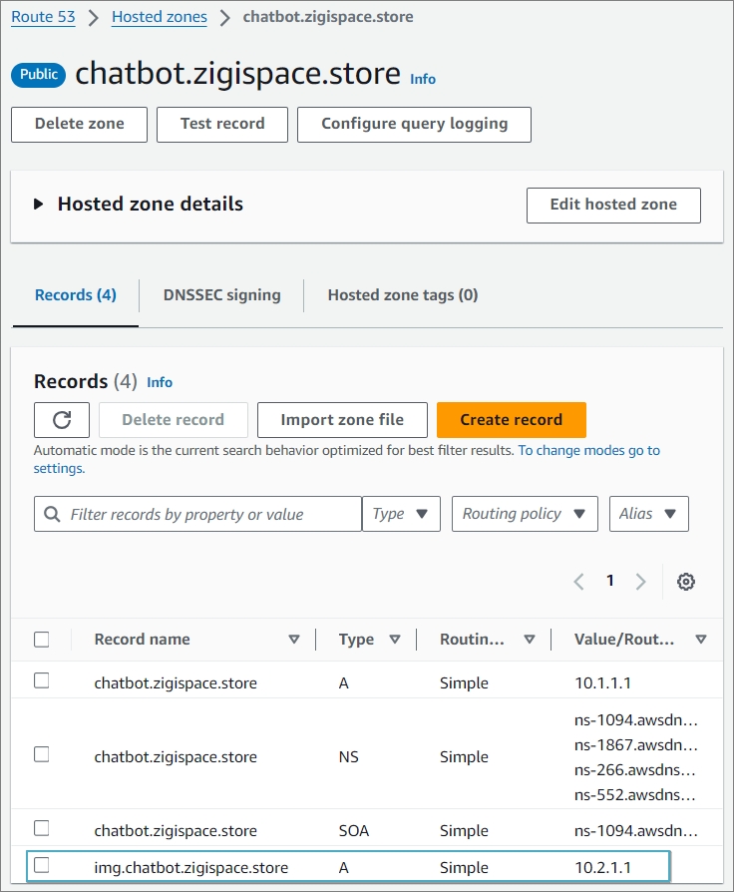Refresh the records list icon
This screenshot has width=734, height=892.
click(62, 420)
